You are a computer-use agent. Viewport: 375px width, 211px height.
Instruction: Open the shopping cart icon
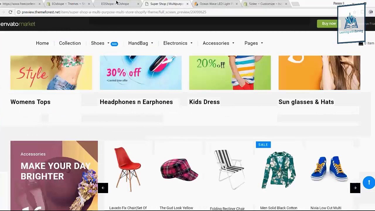click(x=361, y=43)
